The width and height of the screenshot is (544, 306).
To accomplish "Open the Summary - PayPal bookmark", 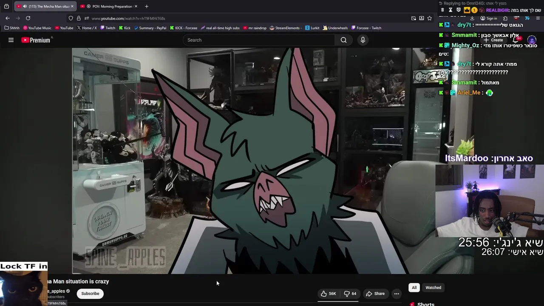I will tap(150, 28).
